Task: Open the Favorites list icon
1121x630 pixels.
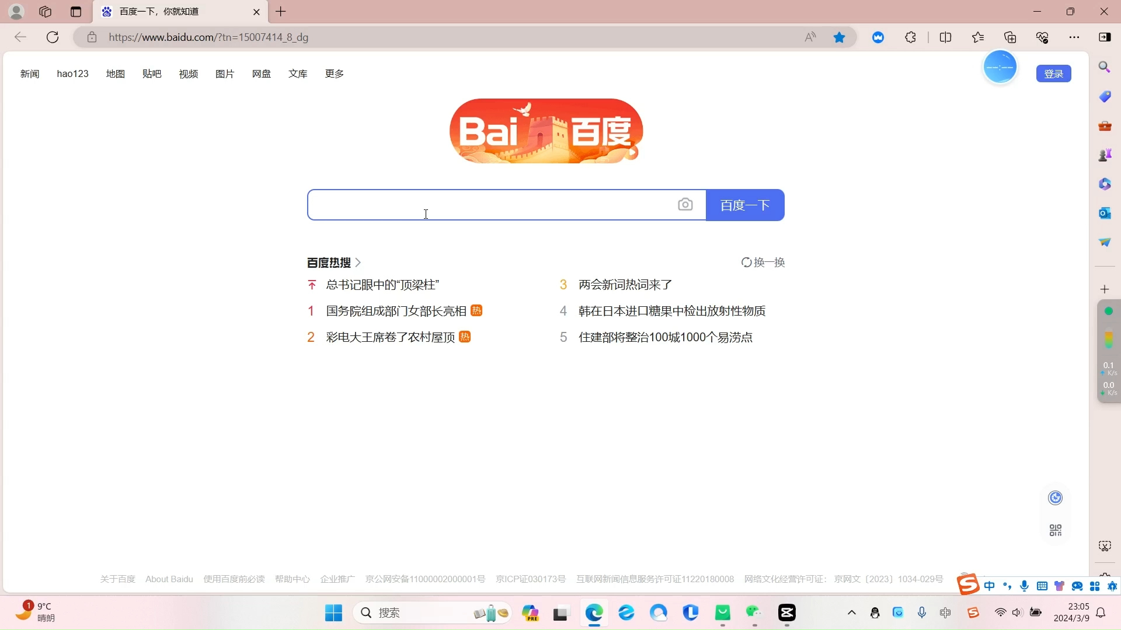Action: (x=978, y=37)
